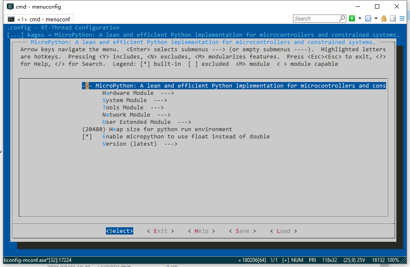Click the < Help > button
The width and height of the screenshot is (410, 267).
pos(202,231)
